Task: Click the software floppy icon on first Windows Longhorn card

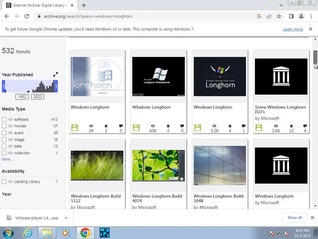Action: pos(75,128)
